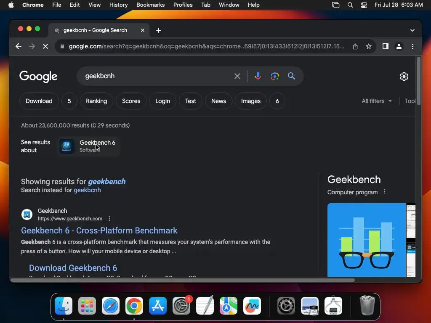Select the Download filter chip
The width and height of the screenshot is (431, 323).
coord(39,101)
